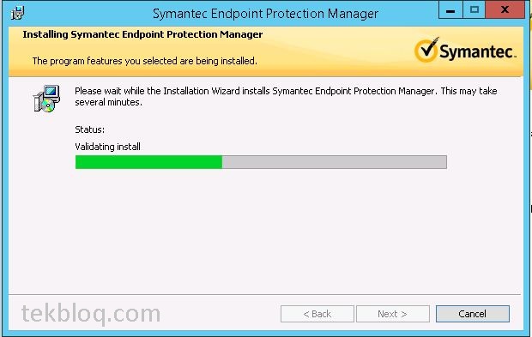Click the installer icon in title bar
The width and height of the screenshot is (532, 337).
coord(18,13)
